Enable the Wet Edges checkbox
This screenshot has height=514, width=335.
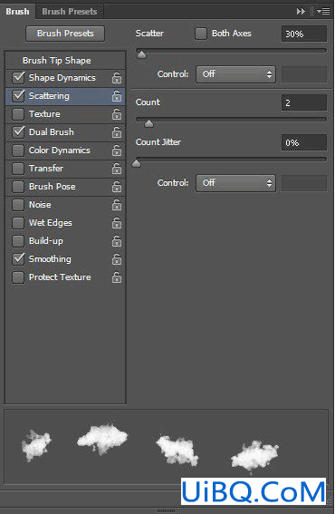coord(18,223)
